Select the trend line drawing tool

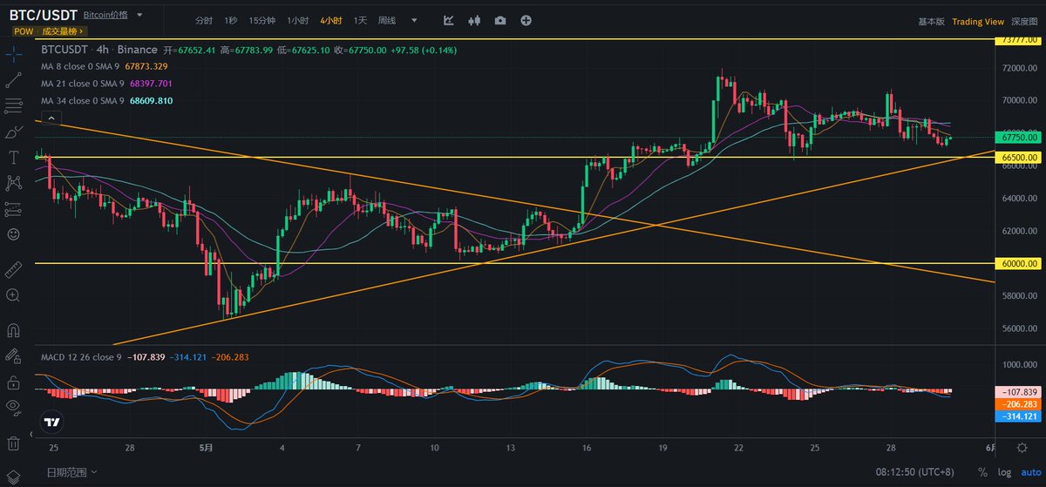click(x=13, y=80)
